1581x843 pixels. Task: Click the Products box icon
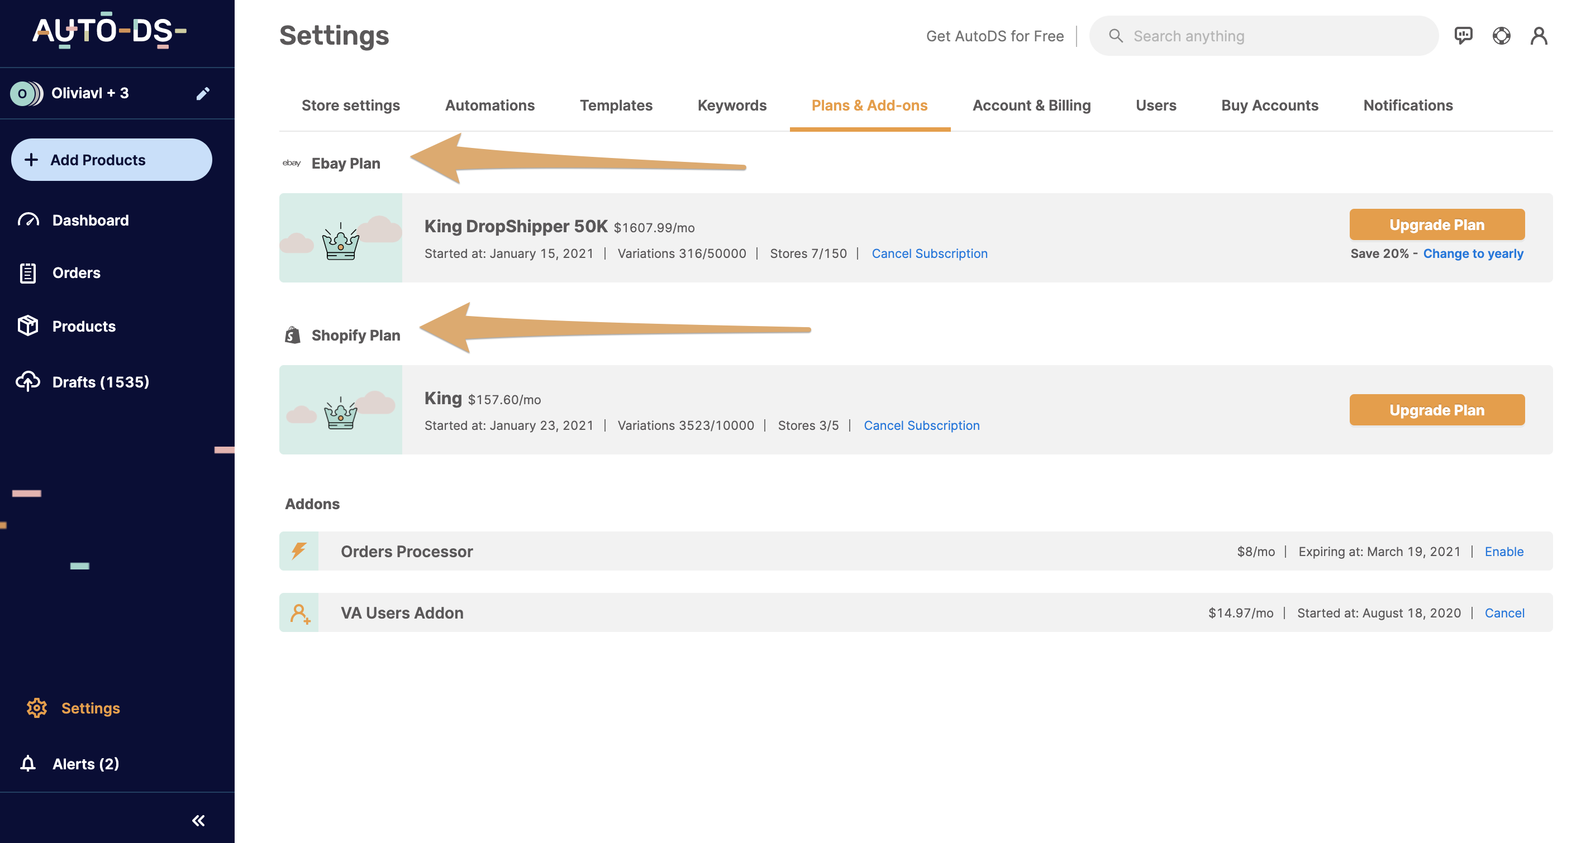[28, 326]
